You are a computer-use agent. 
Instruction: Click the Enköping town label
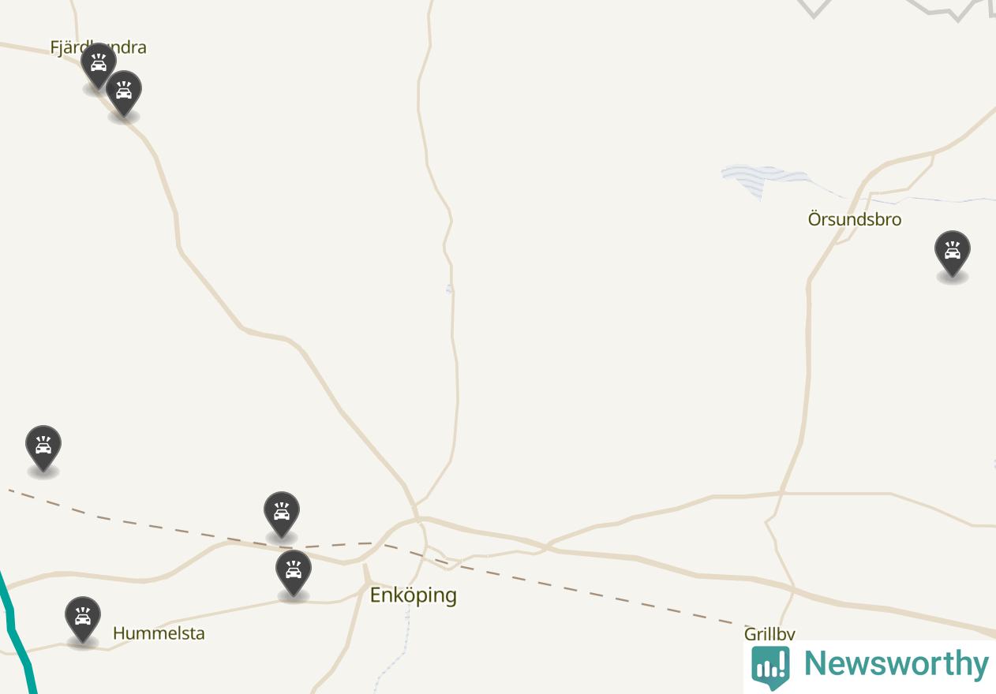click(x=414, y=595)
